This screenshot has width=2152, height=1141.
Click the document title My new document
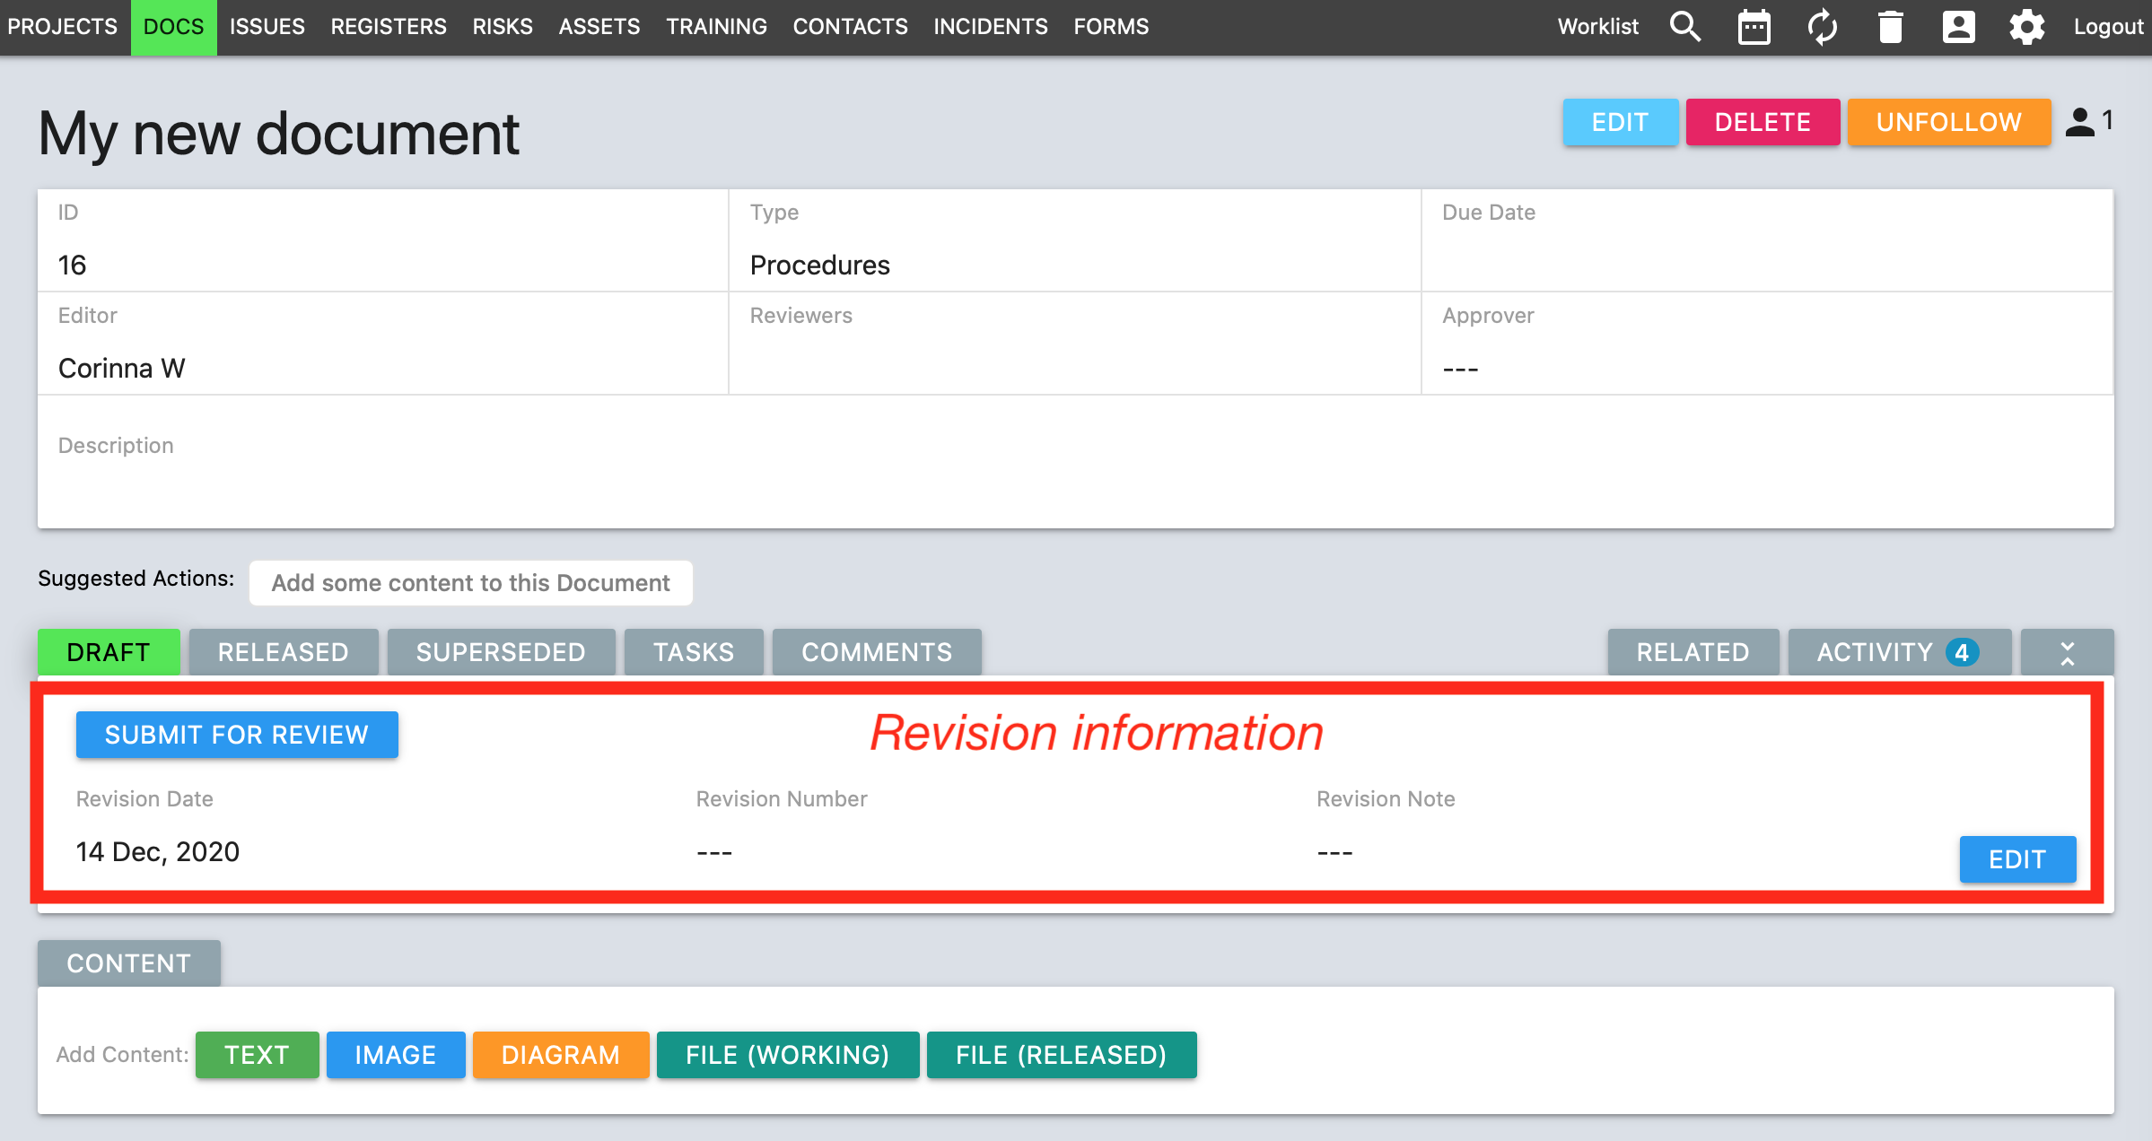tap(279, 134)
